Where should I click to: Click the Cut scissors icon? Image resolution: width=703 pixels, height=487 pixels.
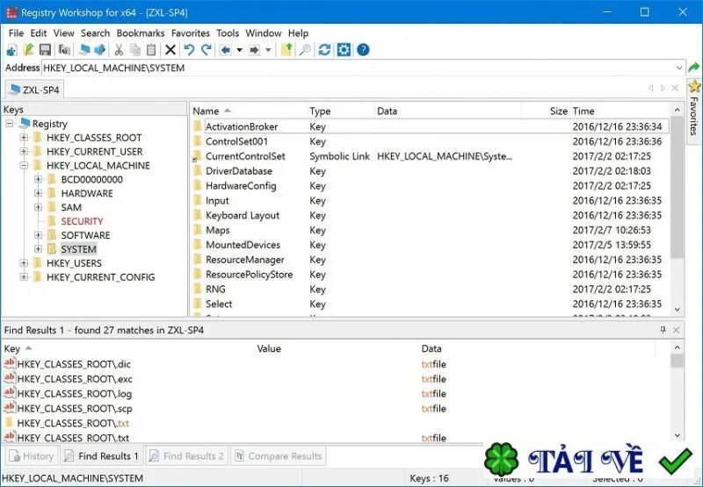pyautogui.click(x=119, y=50)
